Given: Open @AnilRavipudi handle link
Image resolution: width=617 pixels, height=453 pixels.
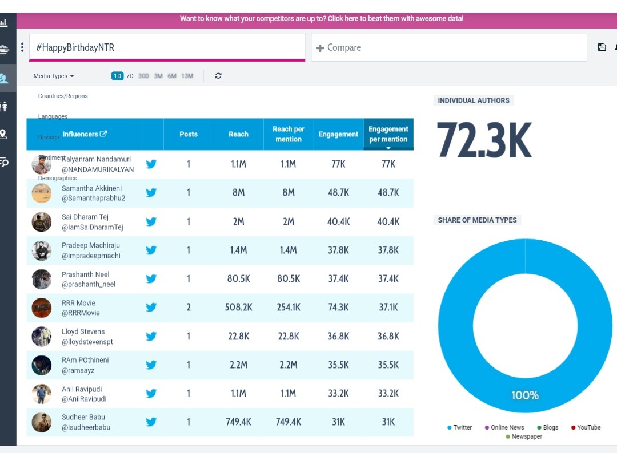Looking at the screenshot, I should pyautogui.click(x=84, y=399).
